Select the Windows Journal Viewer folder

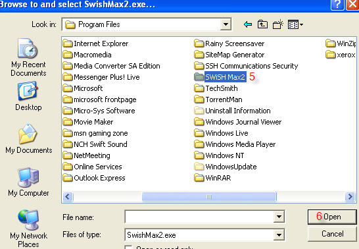[237, 122]
